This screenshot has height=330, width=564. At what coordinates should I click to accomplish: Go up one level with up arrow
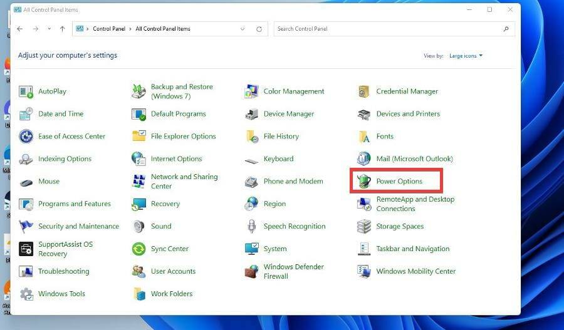coord(62,29)
